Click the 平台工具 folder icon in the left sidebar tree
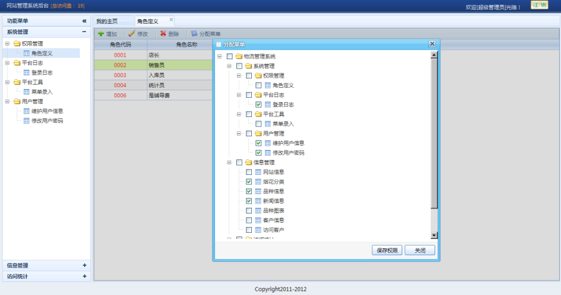 click(x=17, y=82)
